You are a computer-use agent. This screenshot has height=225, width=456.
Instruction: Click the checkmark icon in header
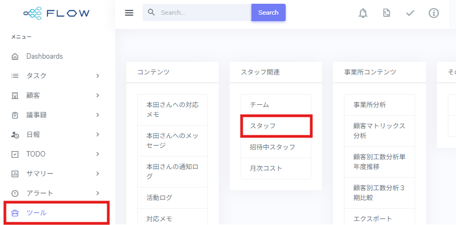coord(410,13)
